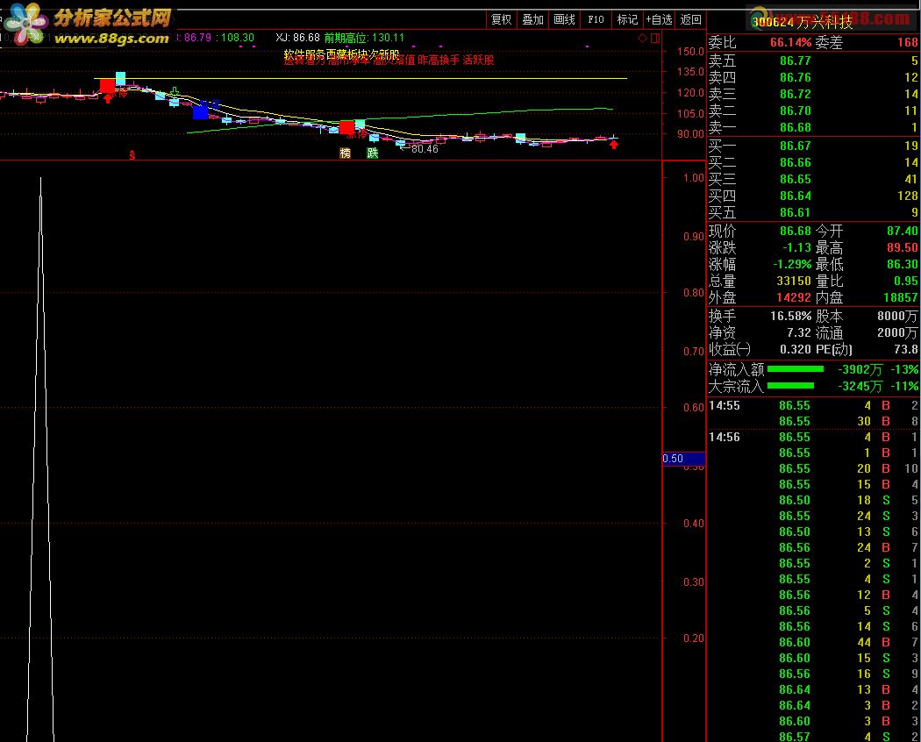
Task: Click the 前期高位 130.11 indicator label
Action: (364, 39)
